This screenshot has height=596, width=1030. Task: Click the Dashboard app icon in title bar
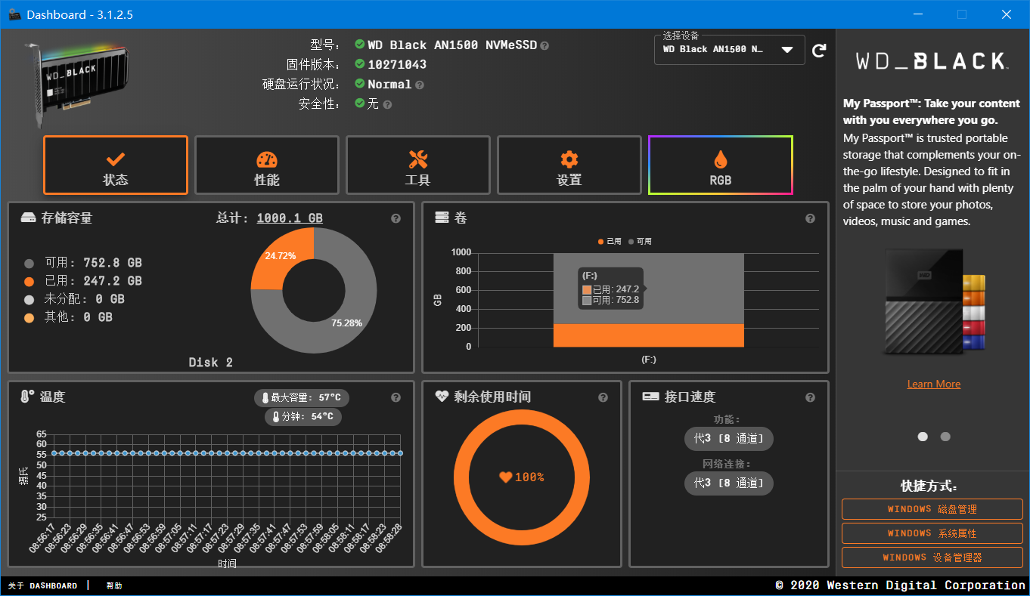point(14,14)
